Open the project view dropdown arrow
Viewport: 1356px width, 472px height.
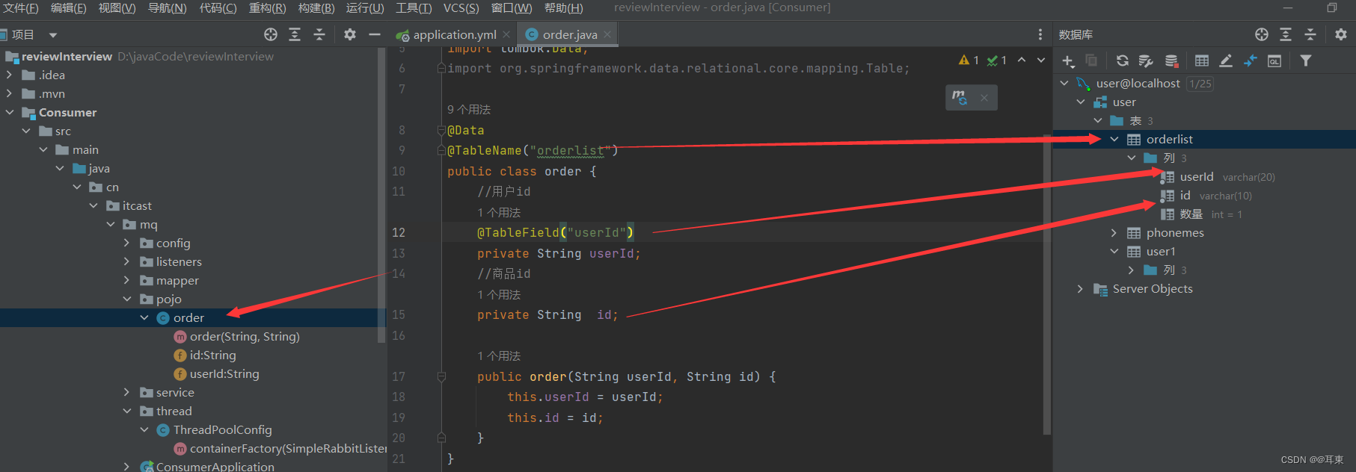click(x=52, y=35)
